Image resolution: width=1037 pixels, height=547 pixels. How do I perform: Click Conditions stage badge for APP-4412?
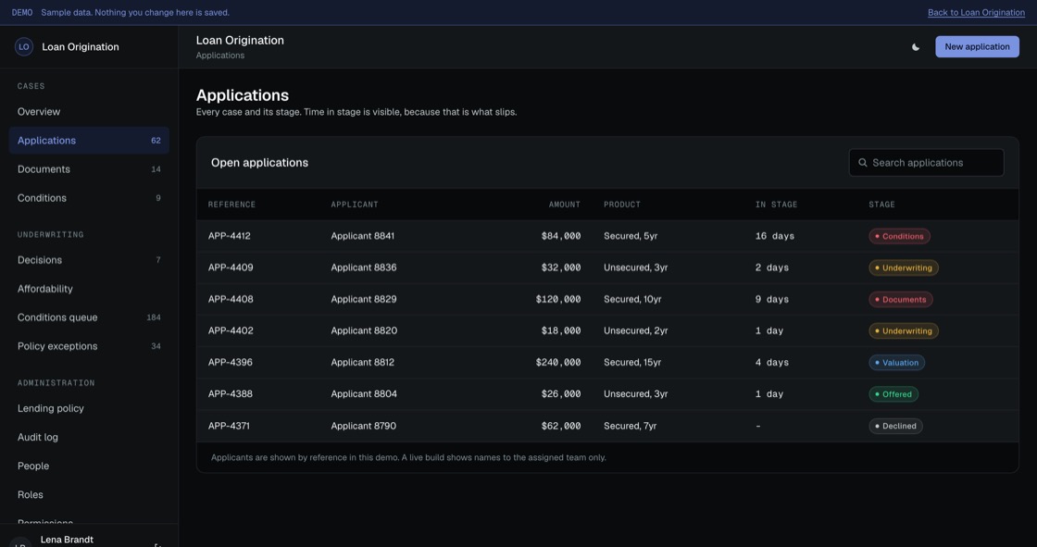coord(899,236)
